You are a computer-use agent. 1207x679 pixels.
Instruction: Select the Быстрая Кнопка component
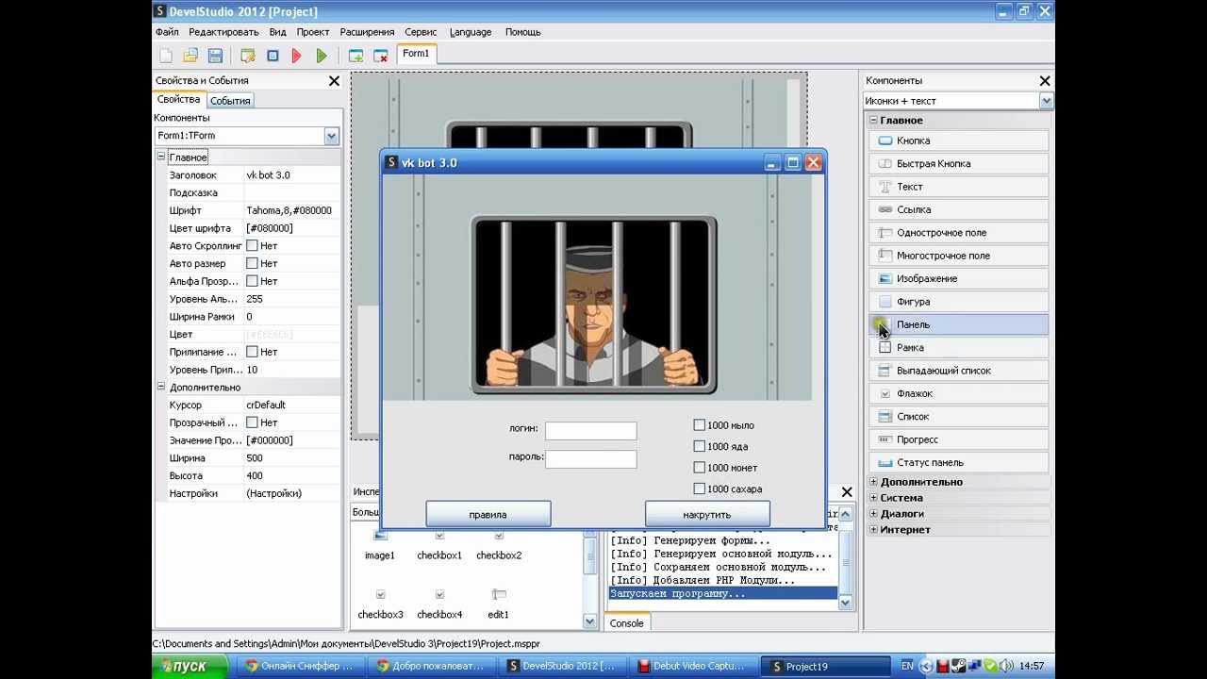point(958,163)
